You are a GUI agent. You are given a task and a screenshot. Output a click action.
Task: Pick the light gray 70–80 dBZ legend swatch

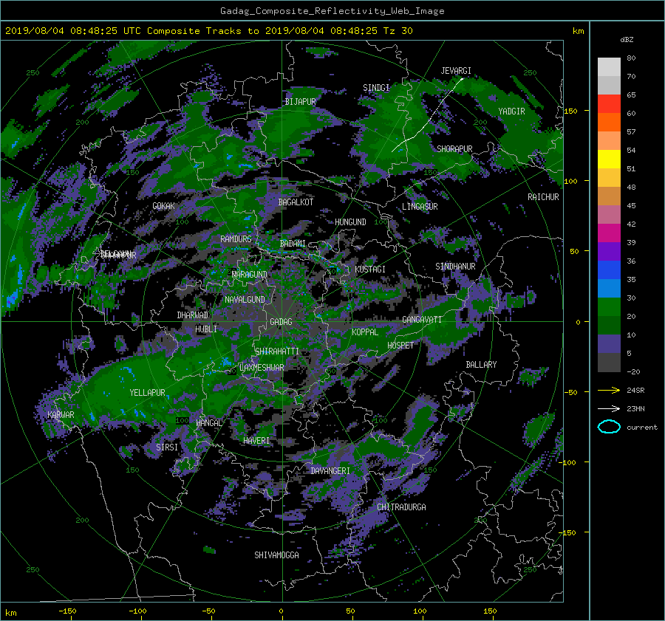[x=609, y=67]
